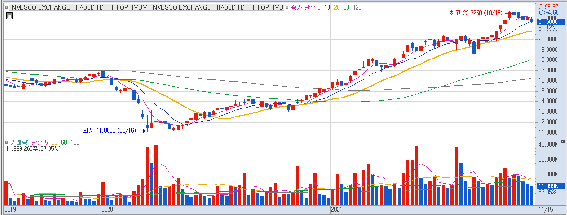Click the 18.0000 price axis label
The width and height of the screenshot is (567, 215).
pyautogui.click(x=549, y=60)
